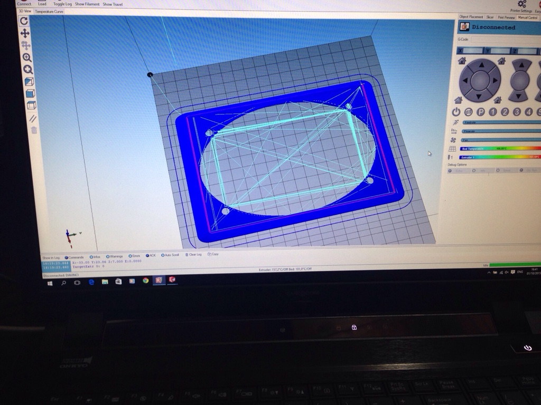Click the P park button
This screenshot has width=541, height=405.
(481, 112)
